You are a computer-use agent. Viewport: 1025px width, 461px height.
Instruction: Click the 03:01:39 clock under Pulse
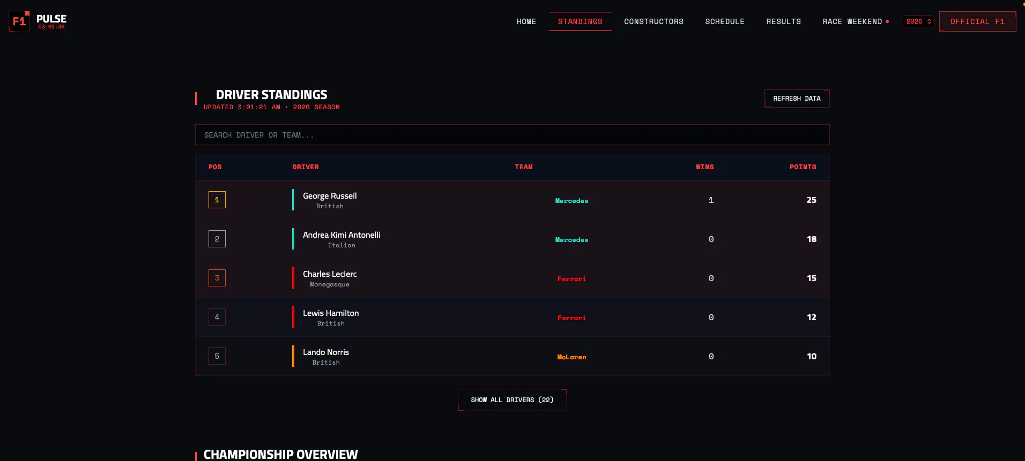[x=51, y=27]
